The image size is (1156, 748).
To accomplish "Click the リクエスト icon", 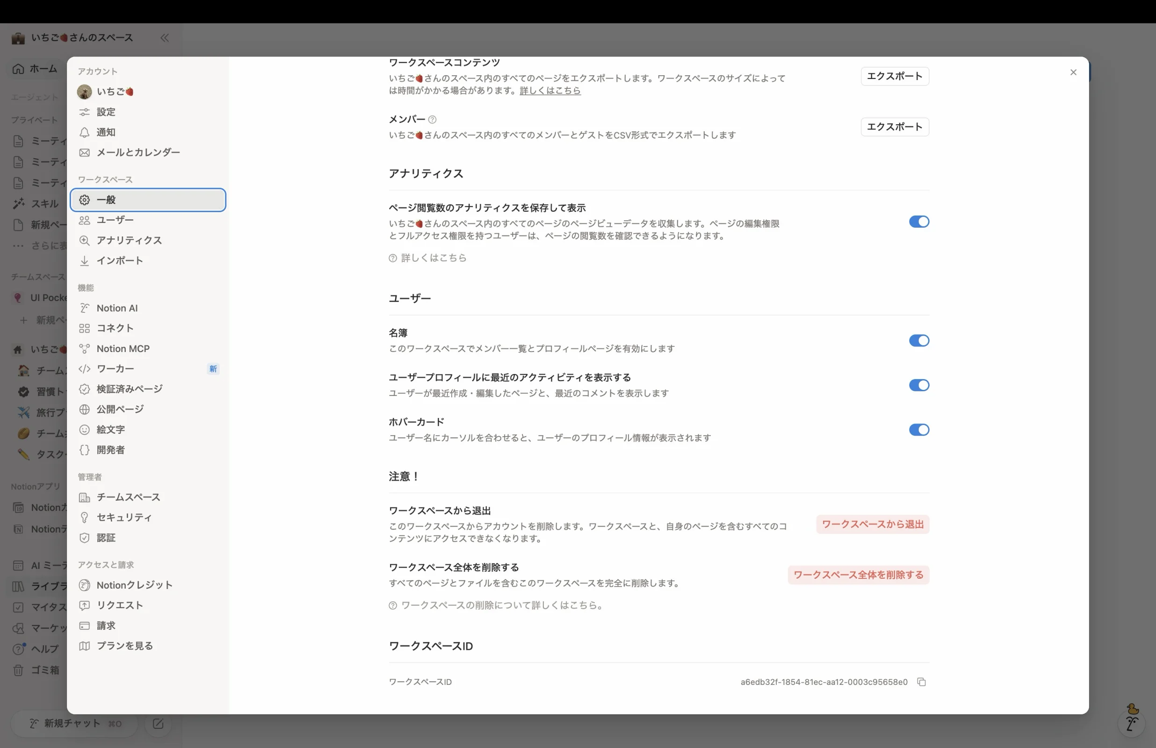I will click(85, 606).
